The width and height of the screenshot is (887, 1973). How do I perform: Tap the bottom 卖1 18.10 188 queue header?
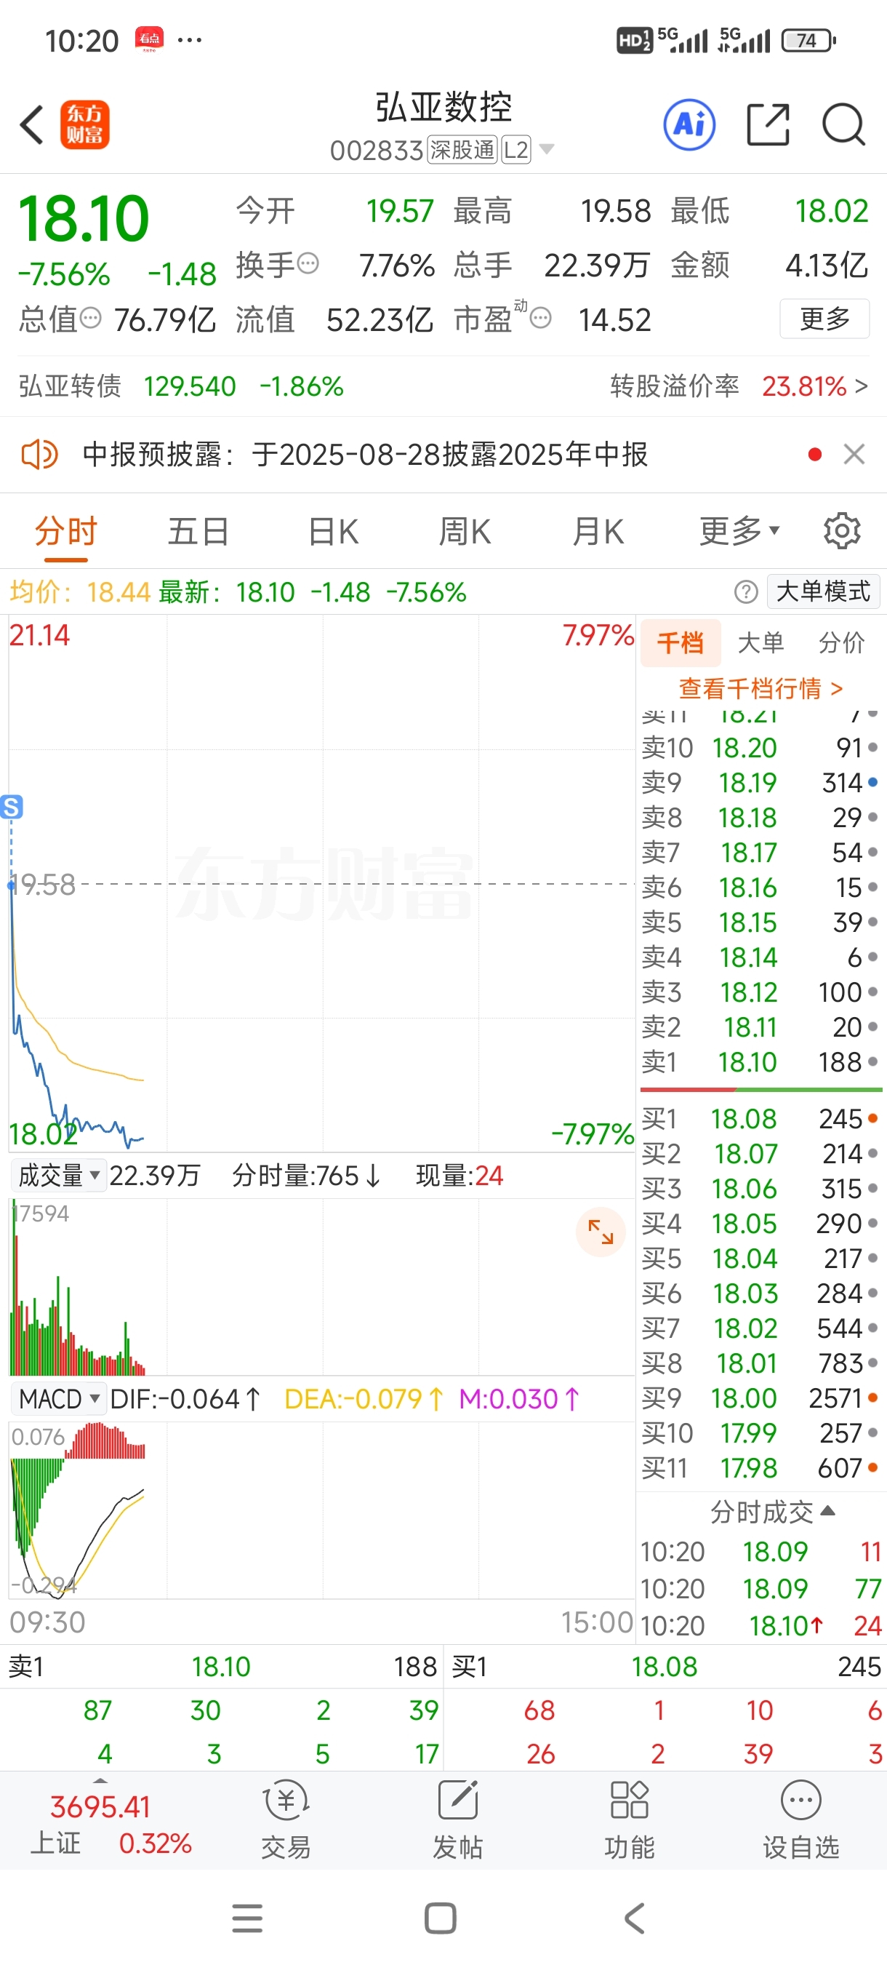(x=222, y=1667)
